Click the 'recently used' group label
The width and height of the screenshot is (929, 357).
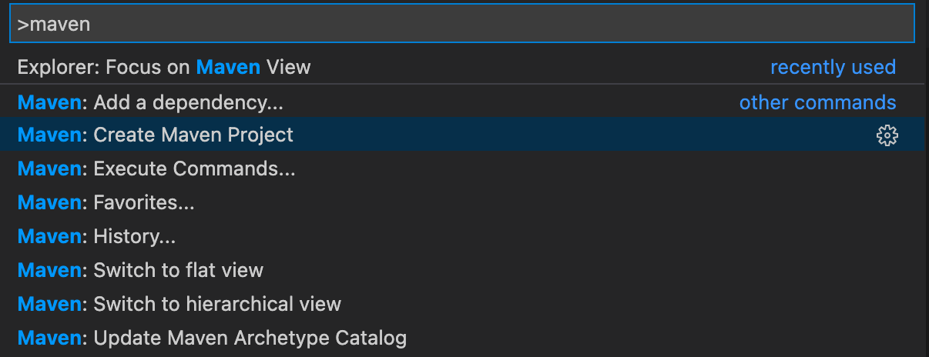tap(833, 67)
